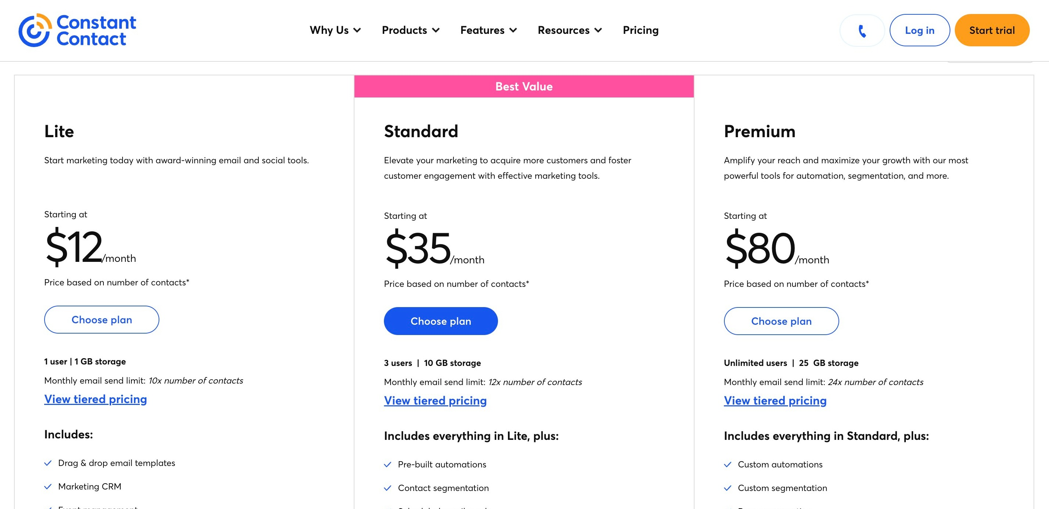The width and height of the screenshot is (1049, 509).
Task: Choose the Standard plan
Action: coord(441,321)
